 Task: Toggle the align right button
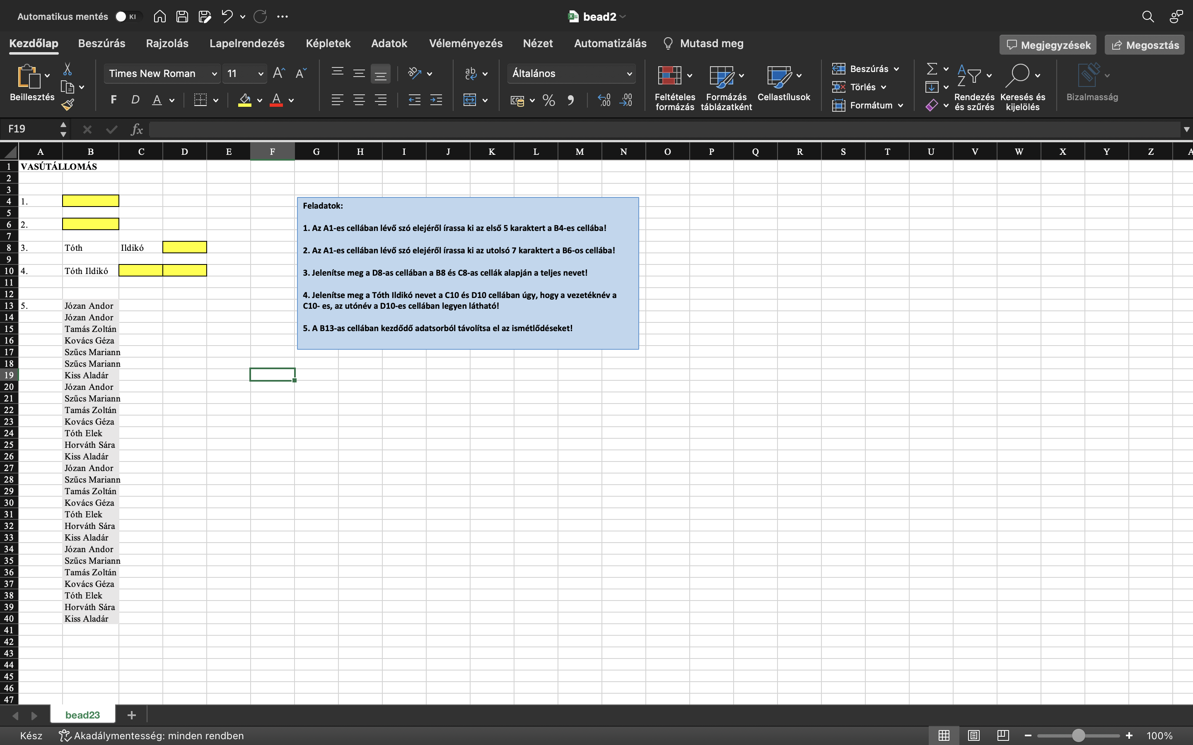click(381, 100)
